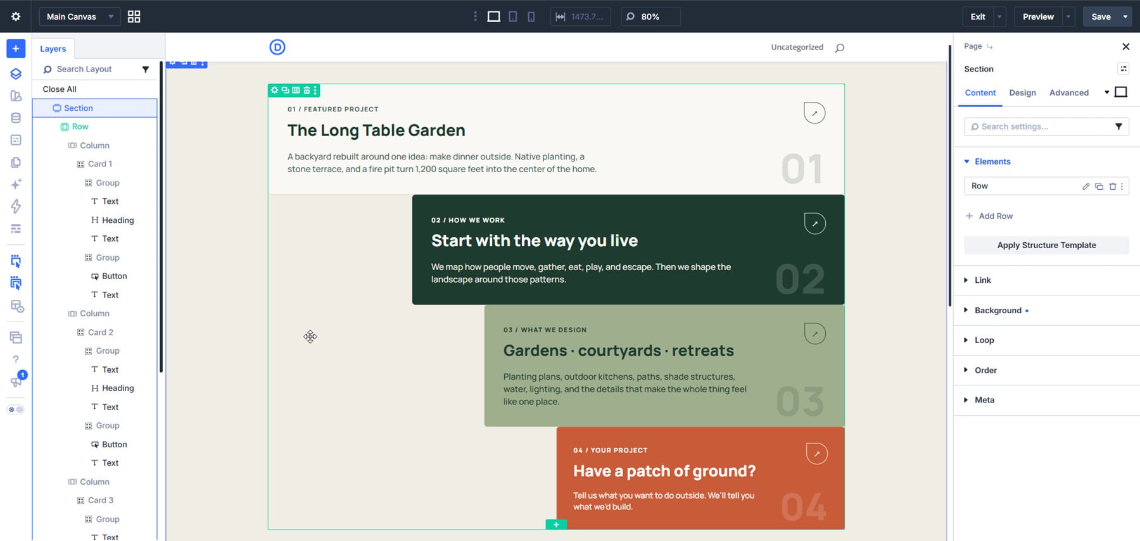Switch to tablet view icon
1140x541 pixels.
pyautogui.click(x=513, y=16)
